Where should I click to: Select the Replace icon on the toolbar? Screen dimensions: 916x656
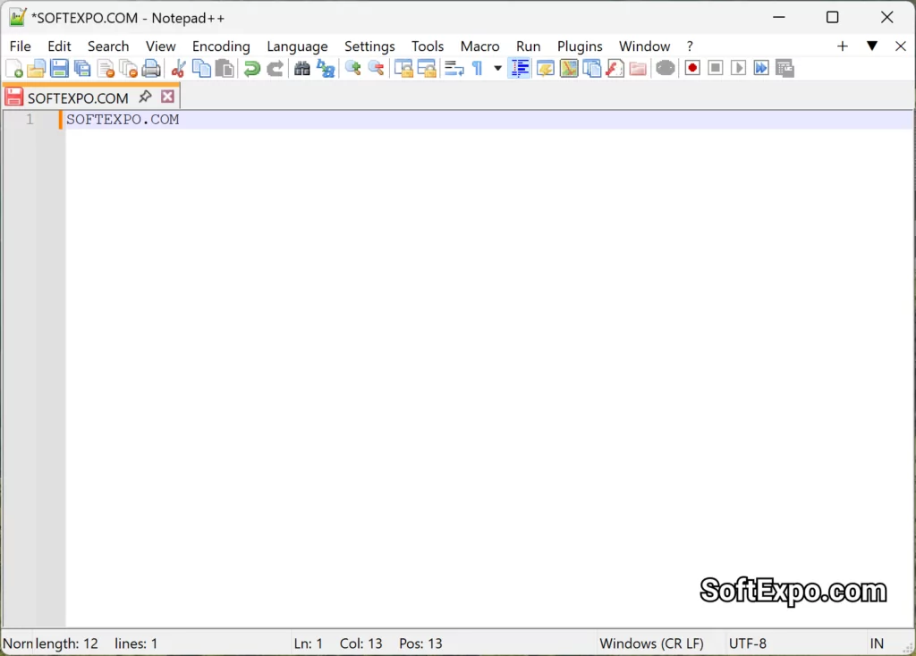tap(324, 68)
